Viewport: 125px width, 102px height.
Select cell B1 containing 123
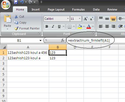pyautogui.click(x=58, y=52)
